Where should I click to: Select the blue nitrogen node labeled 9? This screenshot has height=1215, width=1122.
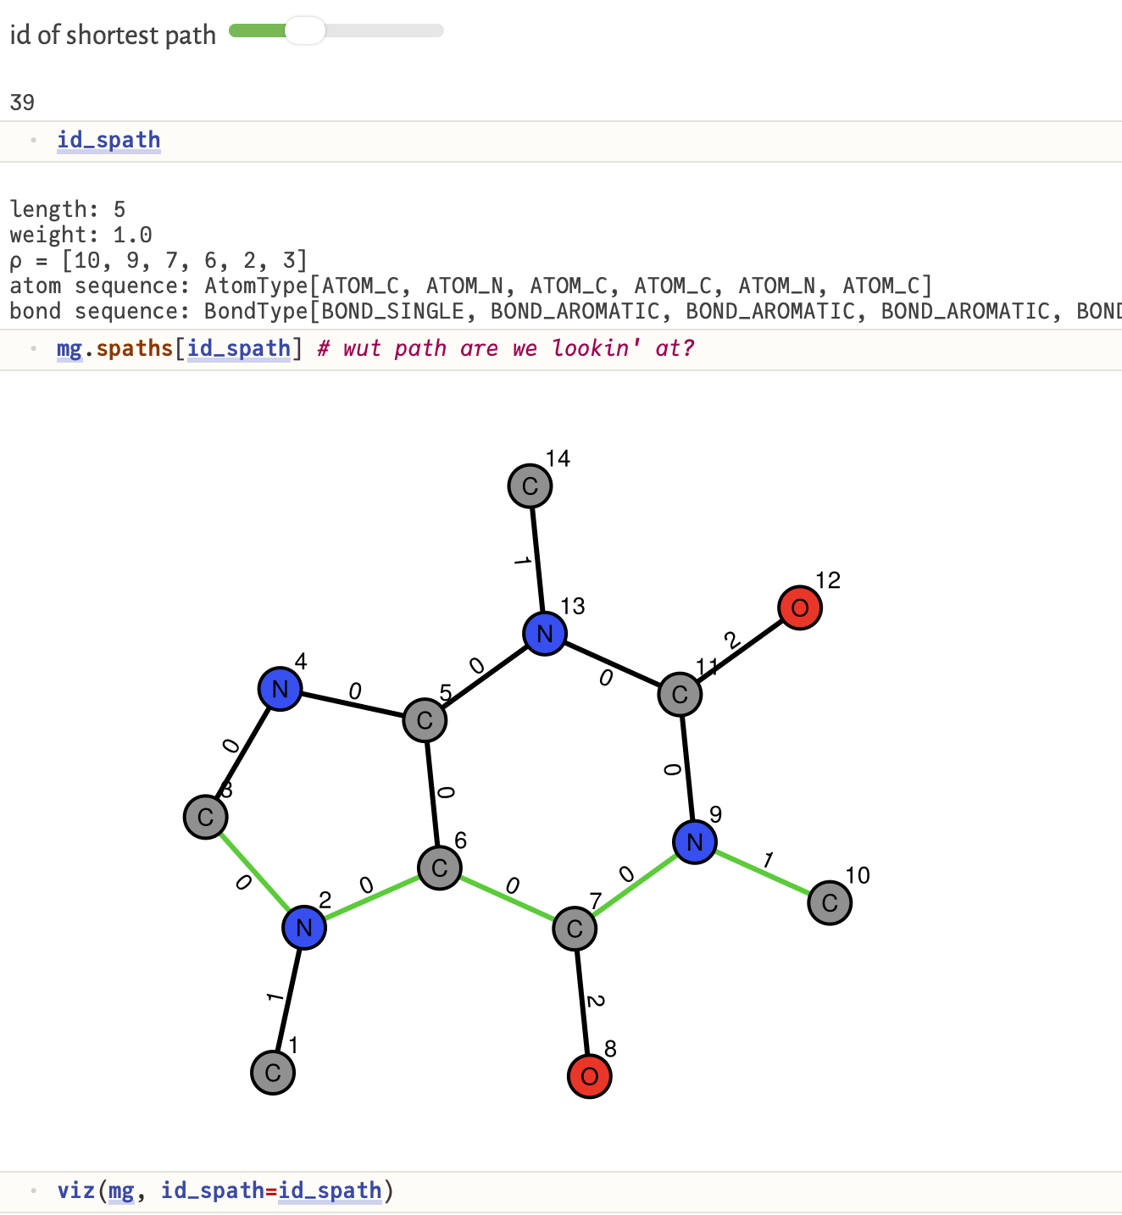(x=694, y=842)
